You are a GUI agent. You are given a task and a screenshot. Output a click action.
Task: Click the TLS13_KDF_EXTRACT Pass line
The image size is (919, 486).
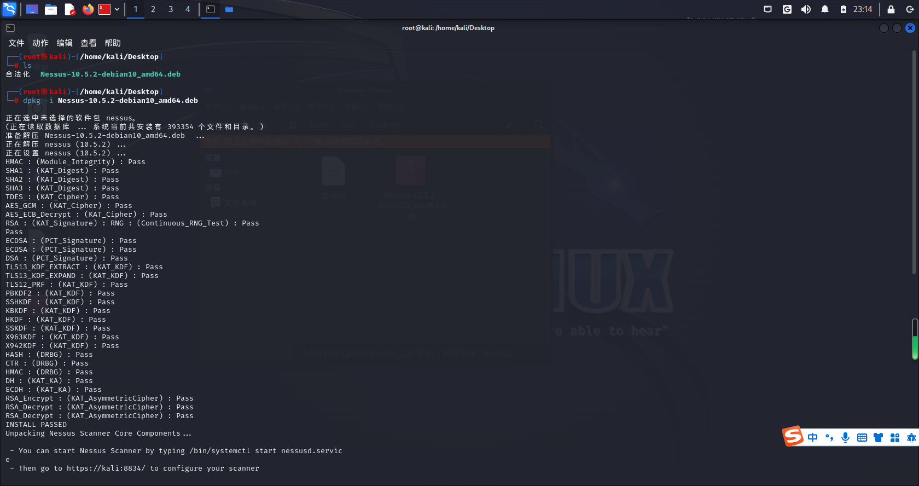(x=84, y=267)
